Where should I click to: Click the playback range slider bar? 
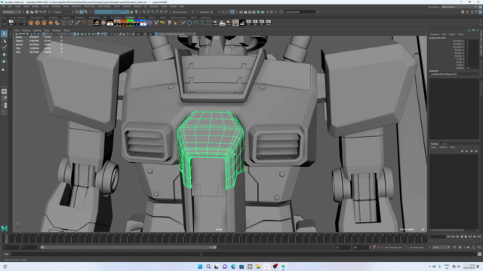click(x=129, y=248)
